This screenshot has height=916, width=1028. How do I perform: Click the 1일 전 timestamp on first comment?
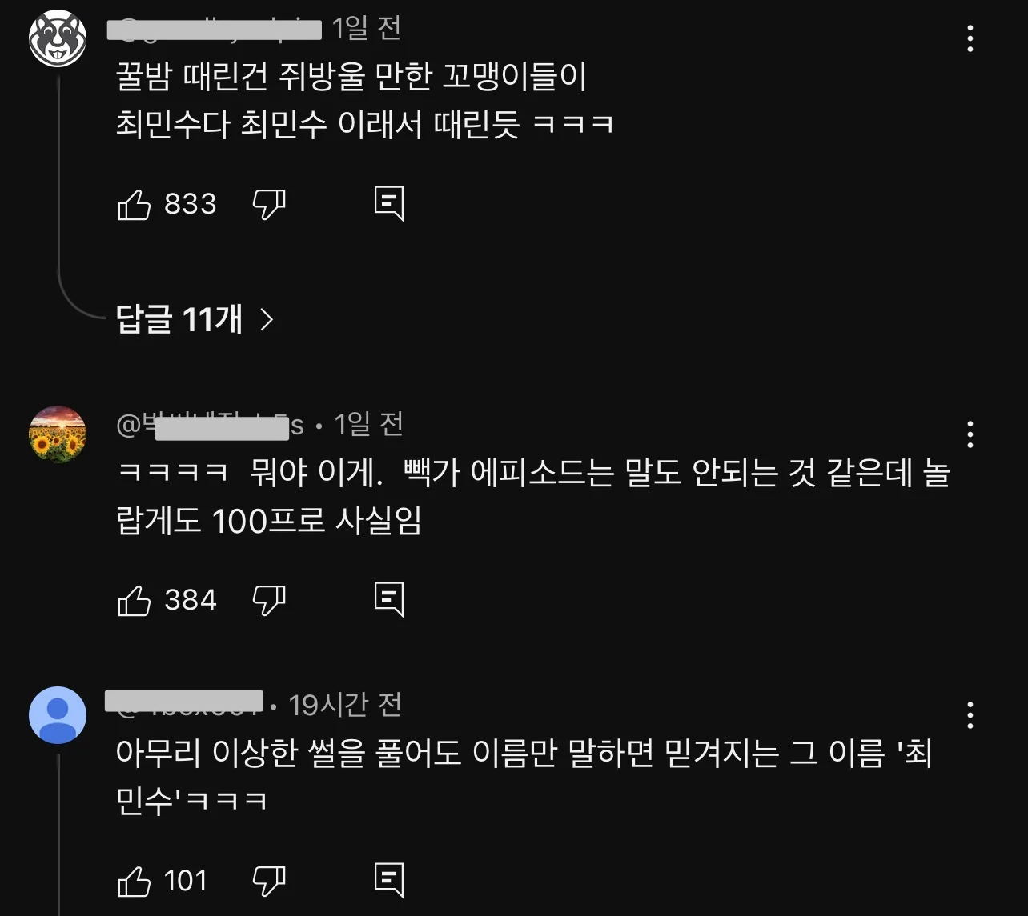pos(367,28)
